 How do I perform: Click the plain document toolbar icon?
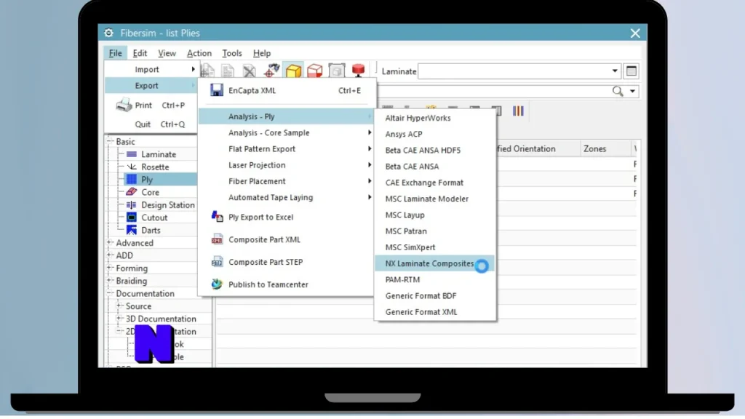coord(228,71)
